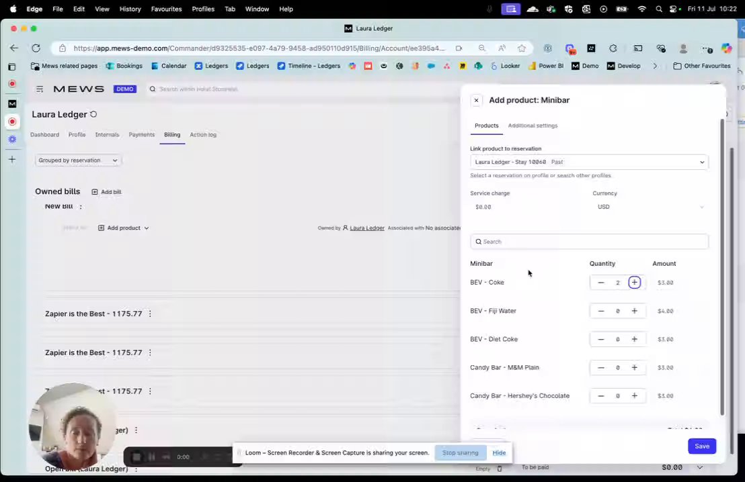The image size is (745, 482).
Task: Open the Mews related pages folder
Action: pyautogui.click(x=64, y=66)
